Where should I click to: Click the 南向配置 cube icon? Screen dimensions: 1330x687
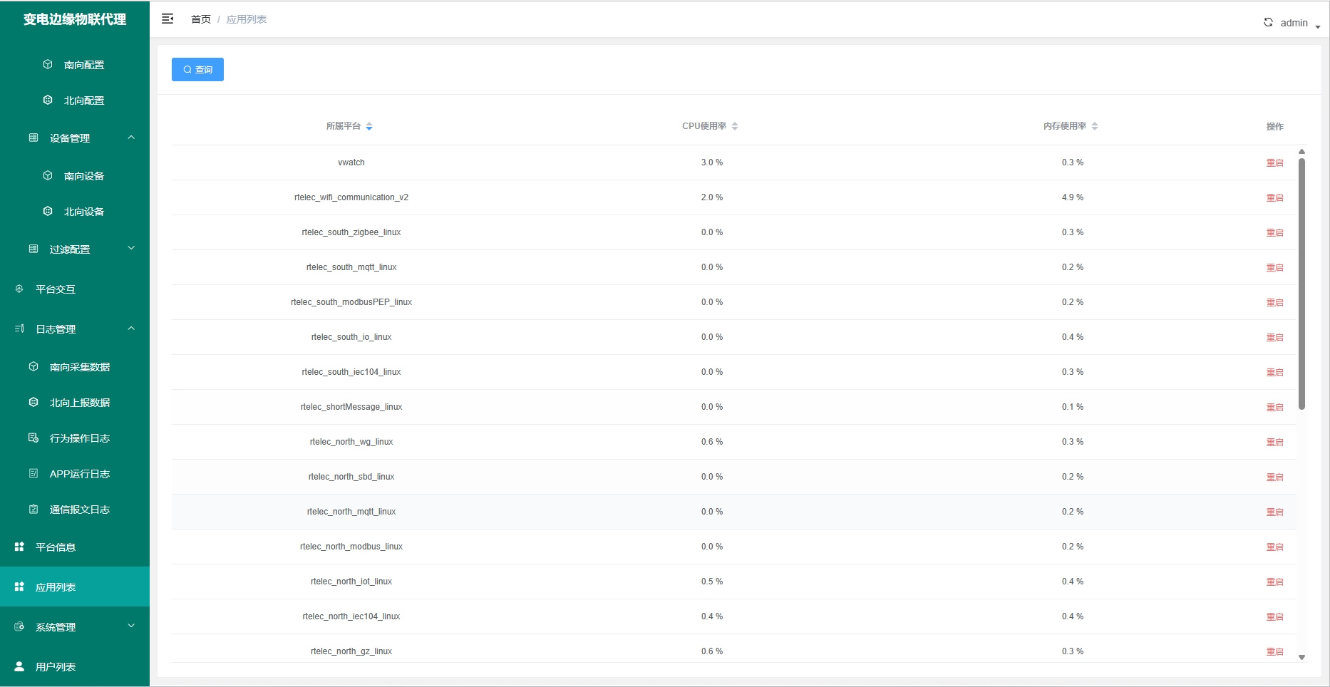tap(48, 65)
